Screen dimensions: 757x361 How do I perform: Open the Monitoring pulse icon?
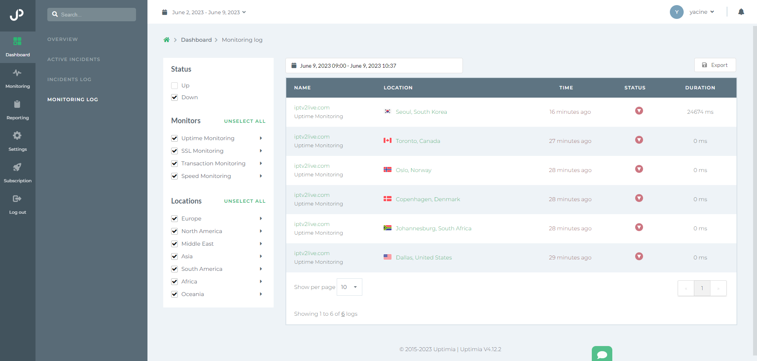17,73
